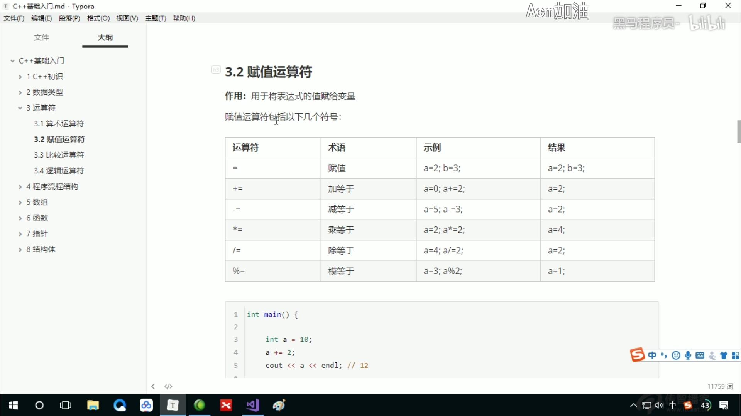Toggle Chinese/English punctuation

pos(663,356)
